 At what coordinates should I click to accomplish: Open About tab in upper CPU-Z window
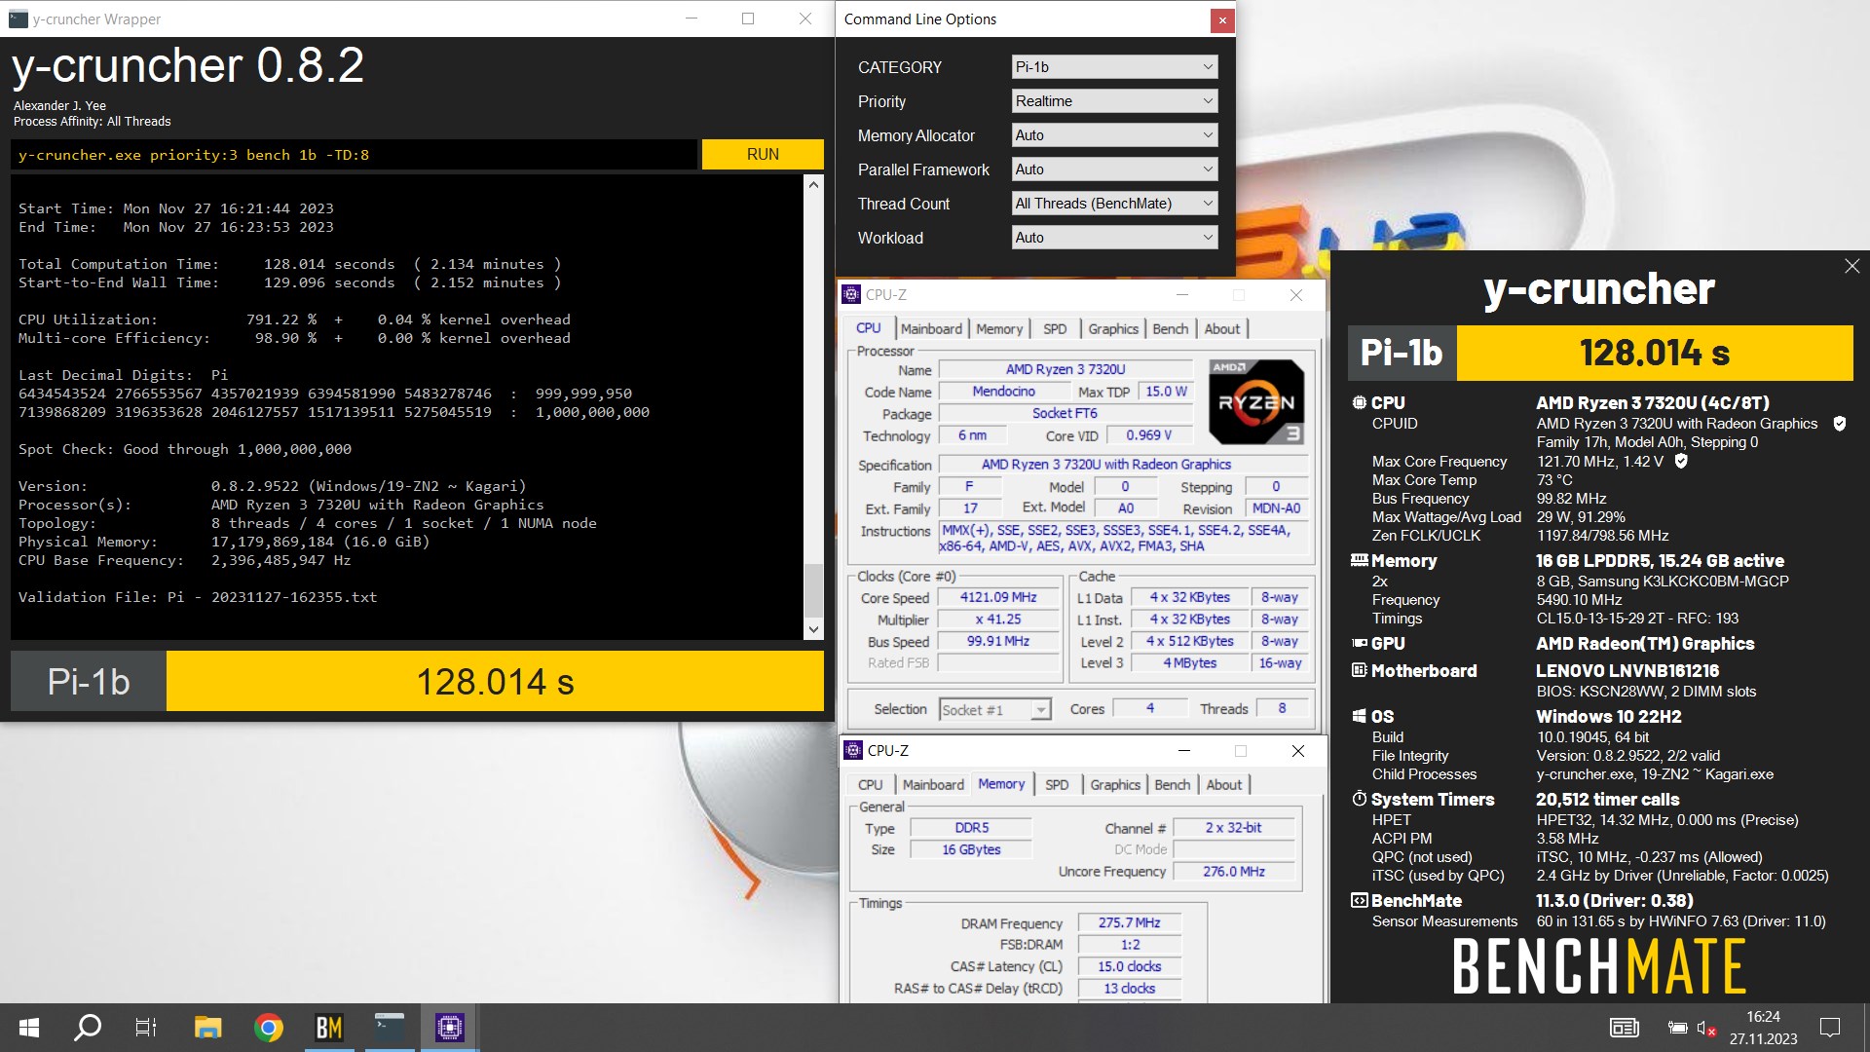pos(1222,329)
